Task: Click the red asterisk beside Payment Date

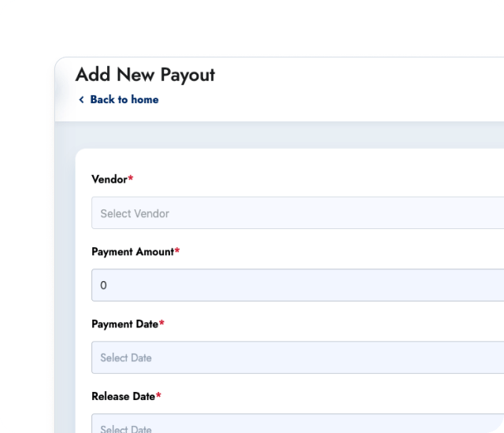Action: click(161, 324)
